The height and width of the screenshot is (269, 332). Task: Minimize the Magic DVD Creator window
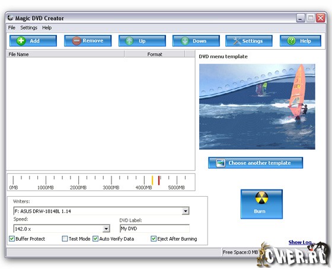[x=300, y=18]
